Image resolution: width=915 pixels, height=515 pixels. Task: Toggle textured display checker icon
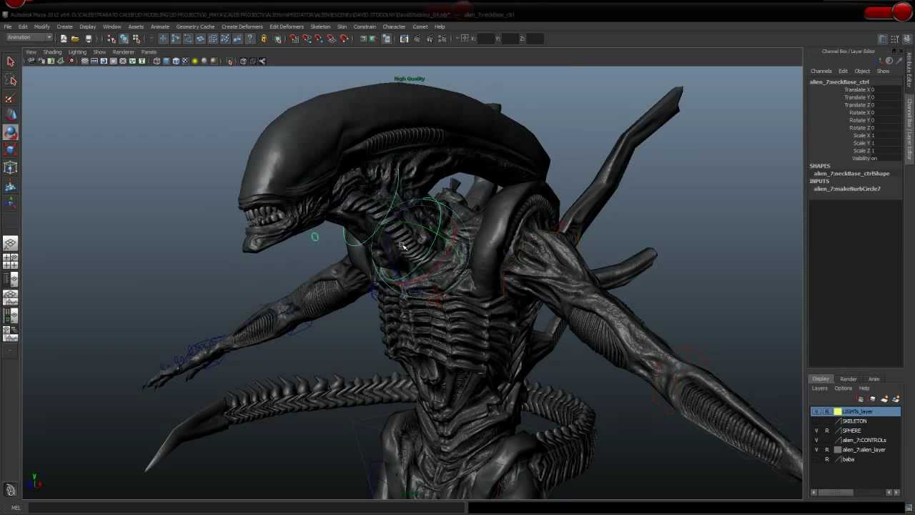[x=185, y=61]
